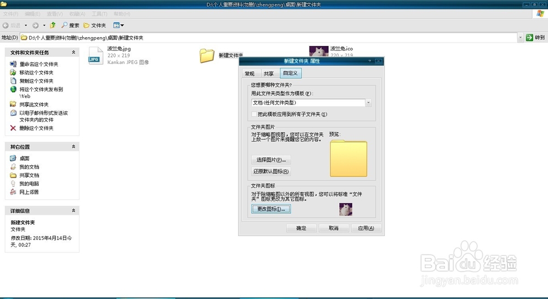Click the 网上邻居 icon
Viewport: 548px width, 299px height.
pyautogui.click(x=13, y=192)
